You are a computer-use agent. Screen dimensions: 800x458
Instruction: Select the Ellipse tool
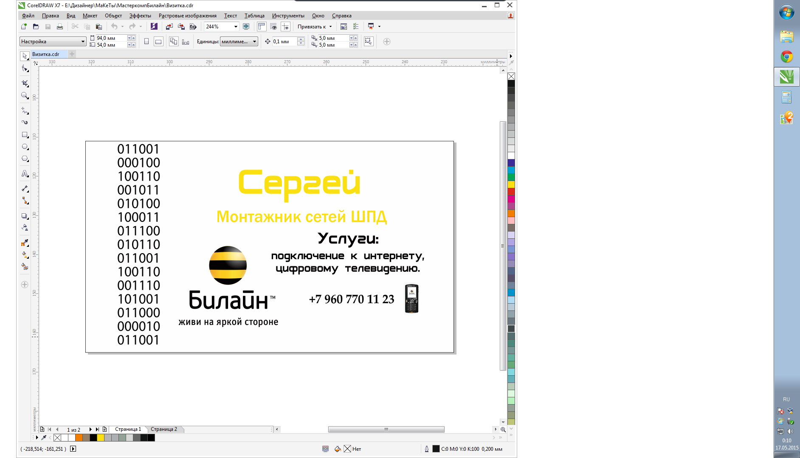[25, 147]
